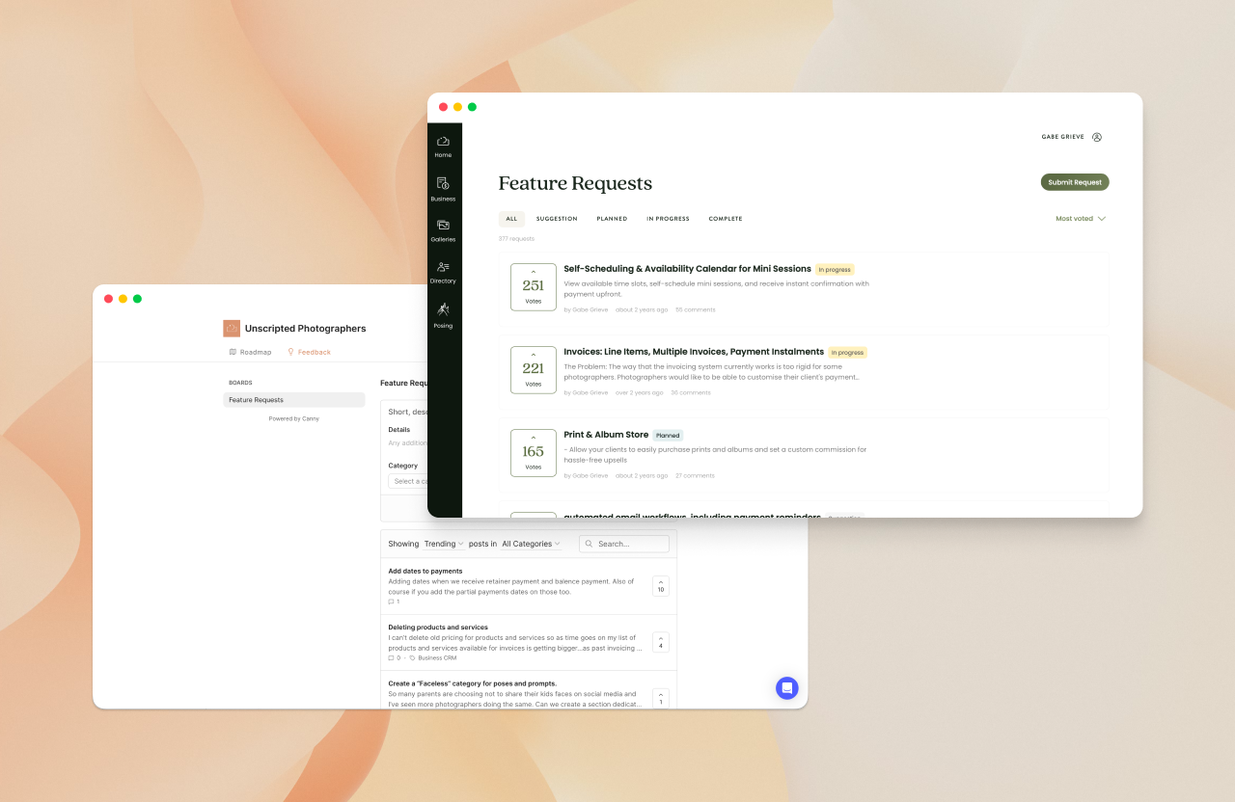Click the Feature Requests page heading
Viewport: 1235px width, 802px height.
coord(575,183)
